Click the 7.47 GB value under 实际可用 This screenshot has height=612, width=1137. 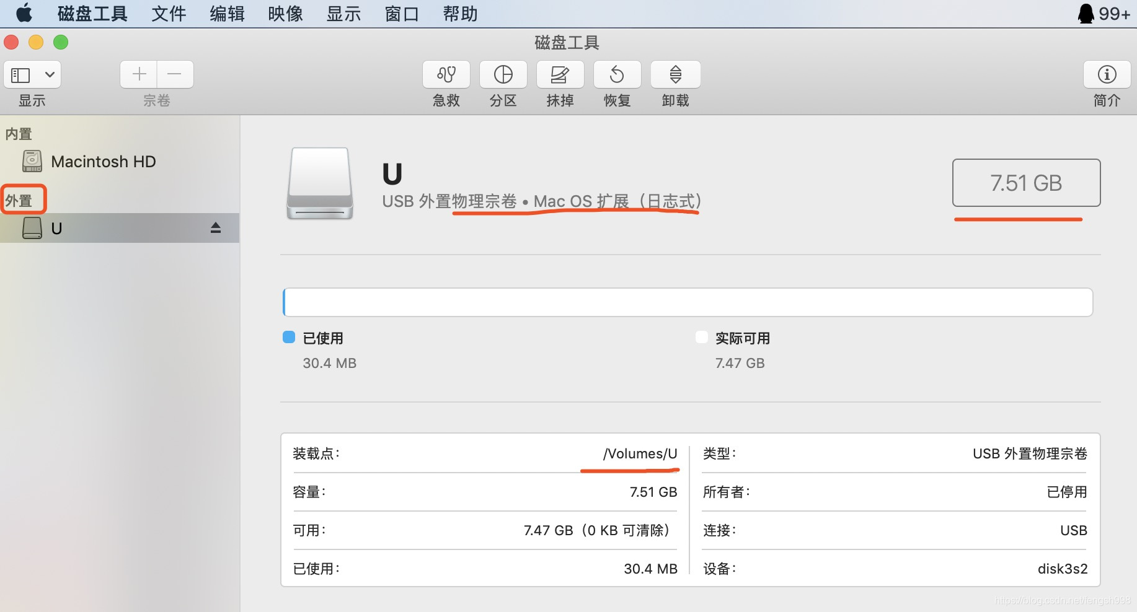[x=740, y=363]
